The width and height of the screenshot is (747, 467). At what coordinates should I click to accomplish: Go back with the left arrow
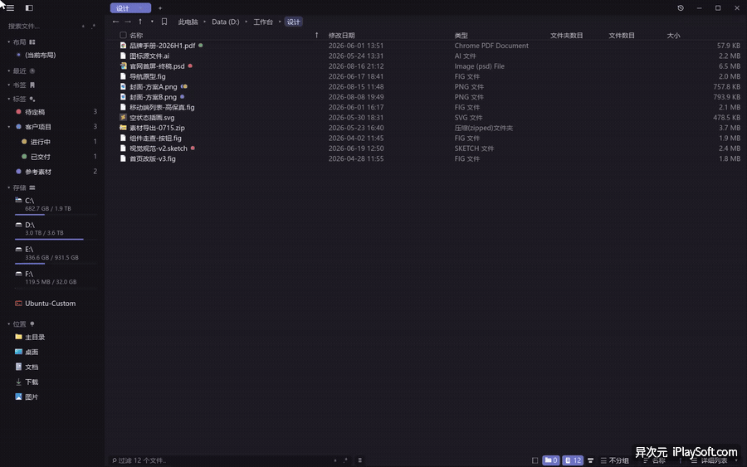[115, 22]
